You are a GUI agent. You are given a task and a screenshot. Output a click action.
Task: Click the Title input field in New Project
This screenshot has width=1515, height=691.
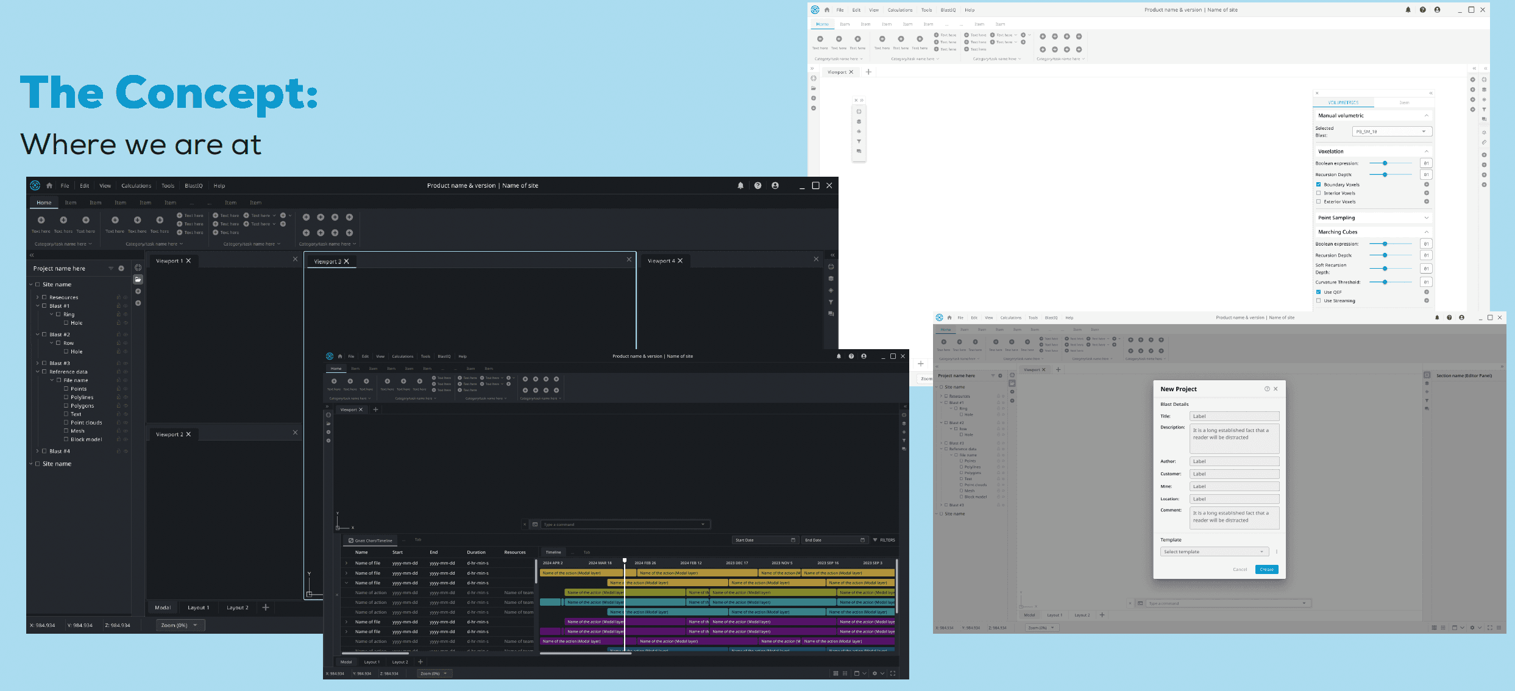(x=1233, y=416)
